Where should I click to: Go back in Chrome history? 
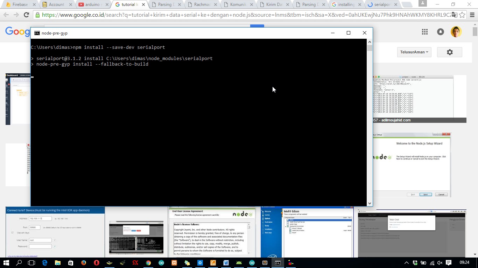[6, 15]
